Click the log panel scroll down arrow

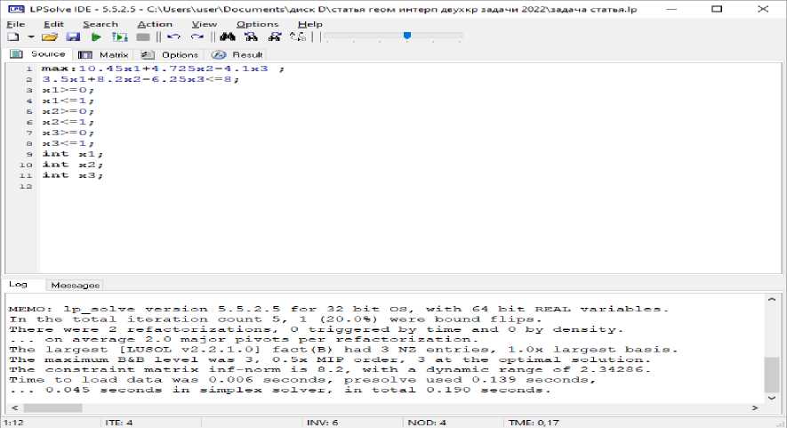(772, 398)
